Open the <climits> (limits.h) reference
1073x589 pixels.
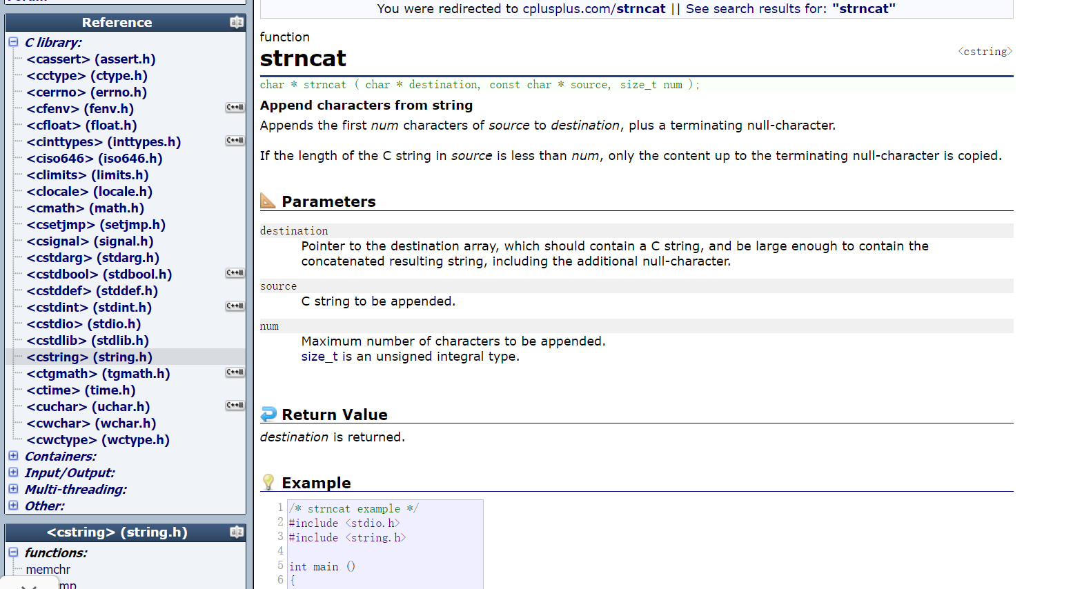click(88, 175)
